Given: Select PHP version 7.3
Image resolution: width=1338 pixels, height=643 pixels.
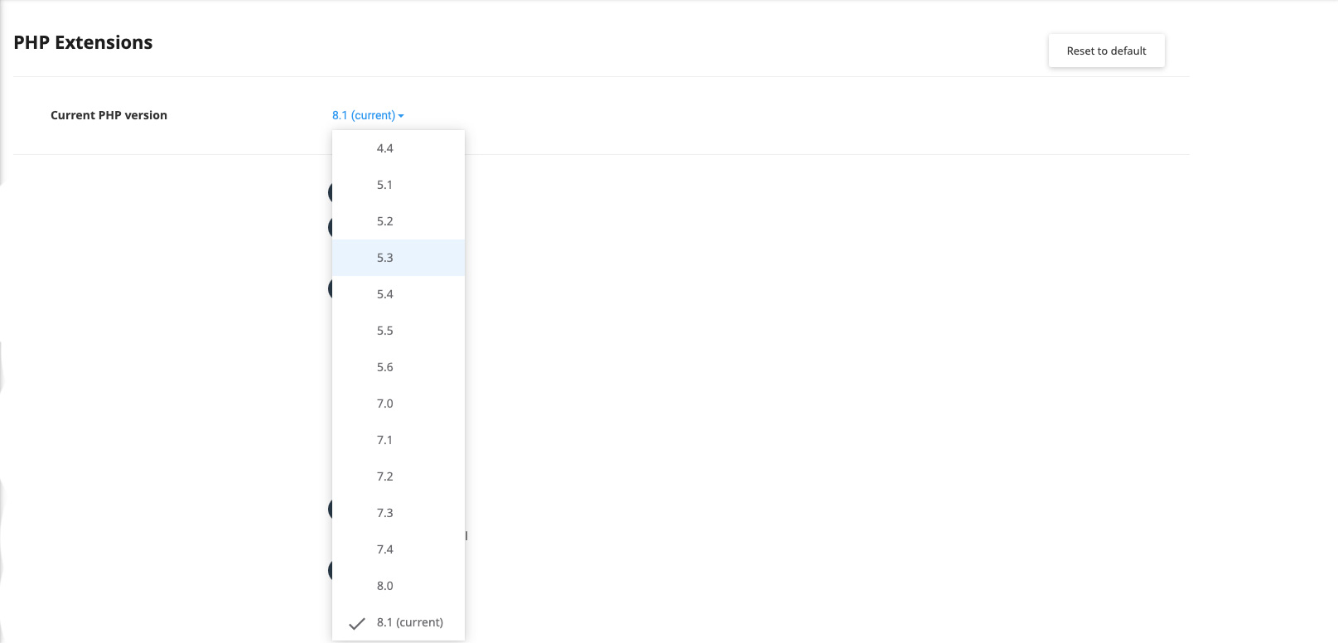Looking at the screenshot, I should pyautogui.click(x=399, y=513).
